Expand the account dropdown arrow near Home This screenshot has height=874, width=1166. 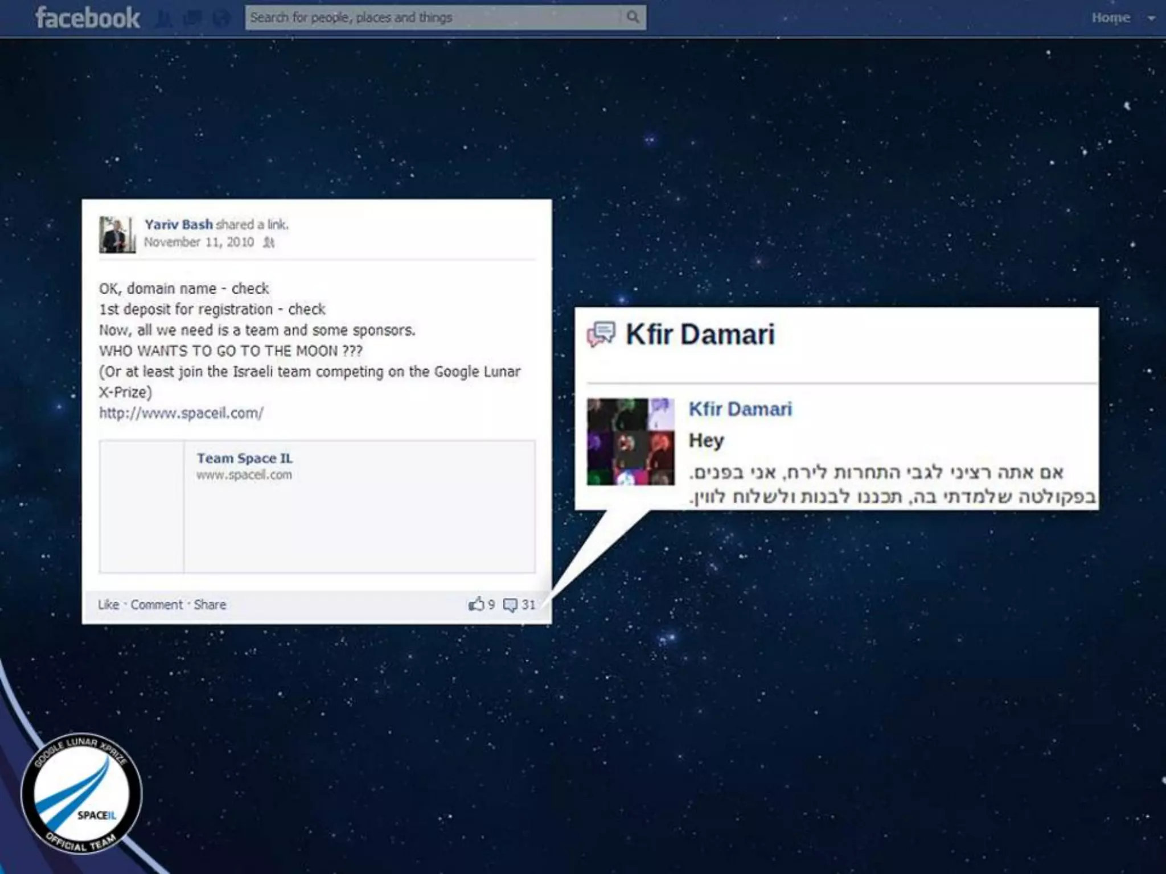tap(1151, 18)
